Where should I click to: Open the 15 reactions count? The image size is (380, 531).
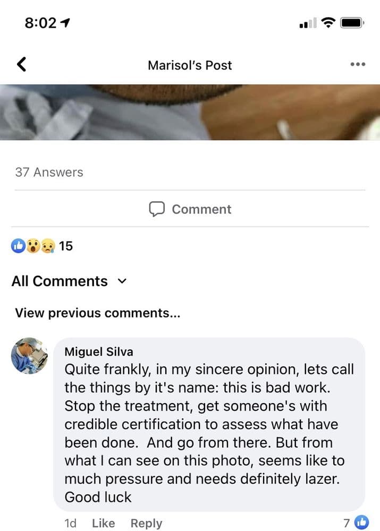66,246
